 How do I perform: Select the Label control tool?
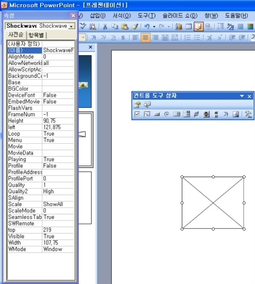pyautogui.click(x=226, y=114)
